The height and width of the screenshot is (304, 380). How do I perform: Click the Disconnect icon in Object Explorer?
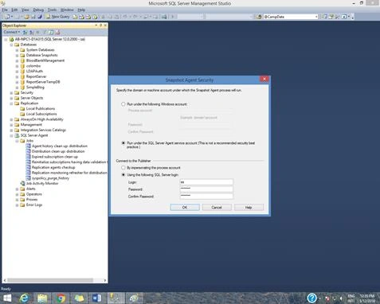(31, 32)
